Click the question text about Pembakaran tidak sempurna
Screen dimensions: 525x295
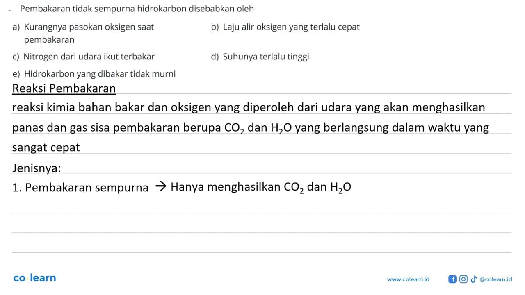tap(137, 8)
